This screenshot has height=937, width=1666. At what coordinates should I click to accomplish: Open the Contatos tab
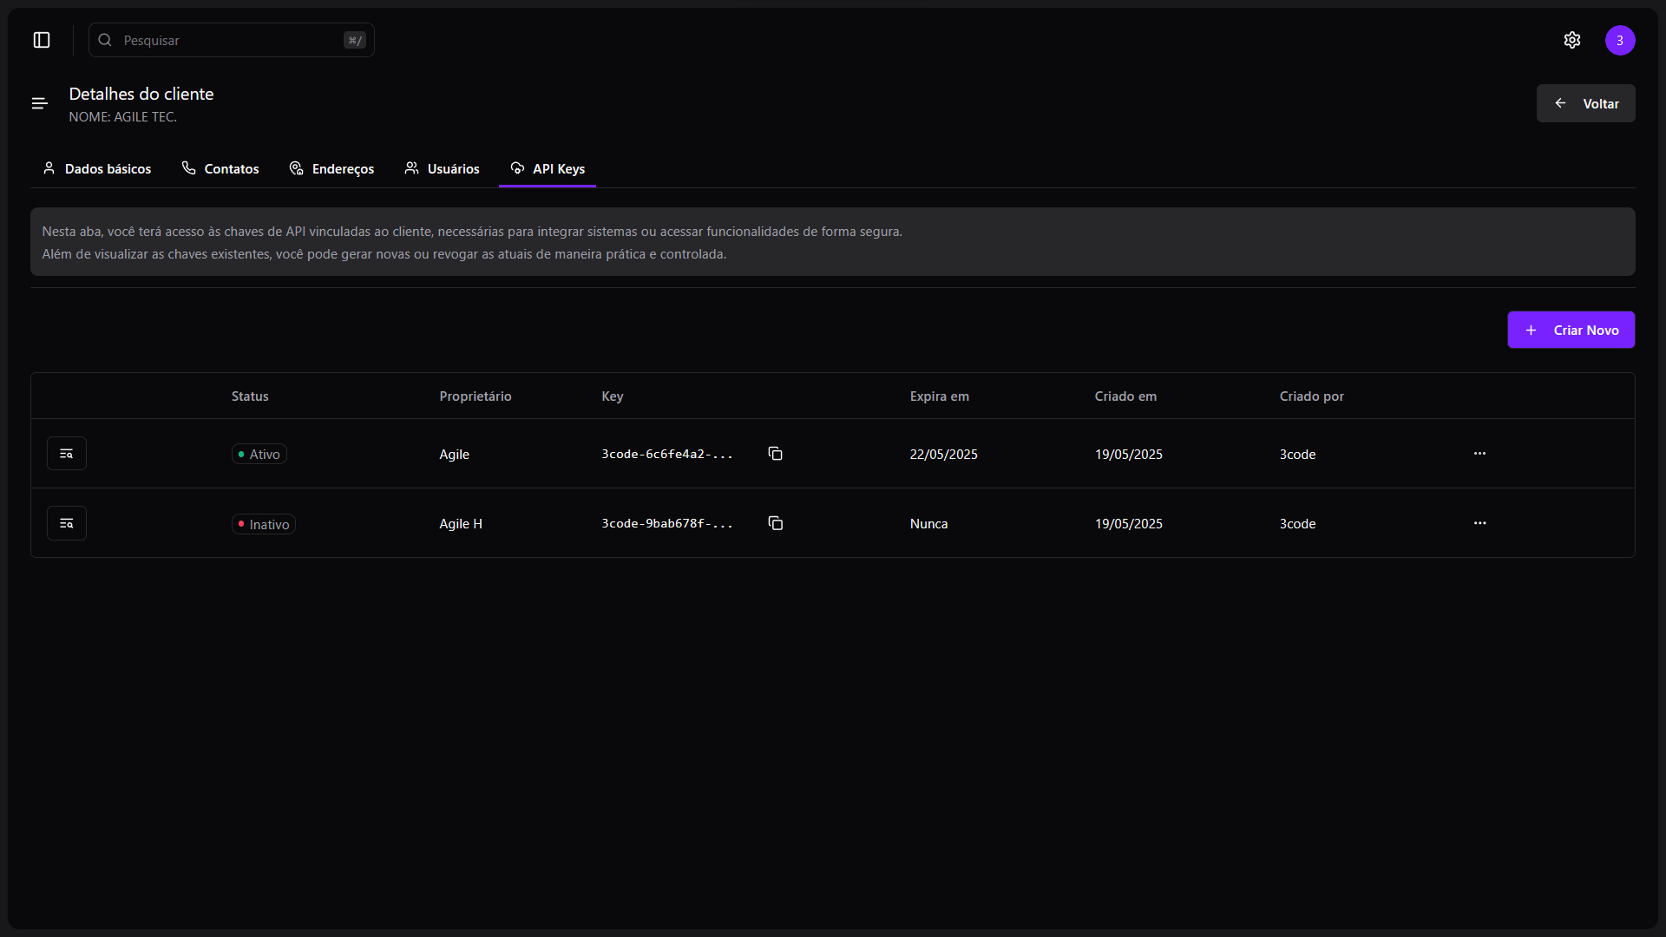pos(220,168)
